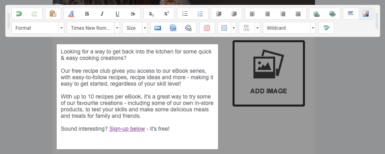Click the paragraph starting 'With up to 10 recipes'
This screenshot has height=154, width=385.
point(137,106)
